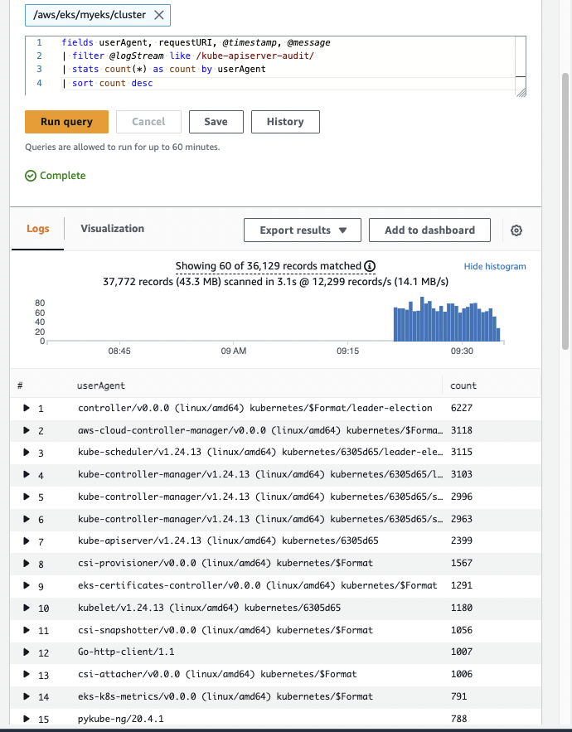Expand row 6 with count 2963

click(x=27, y=519)
